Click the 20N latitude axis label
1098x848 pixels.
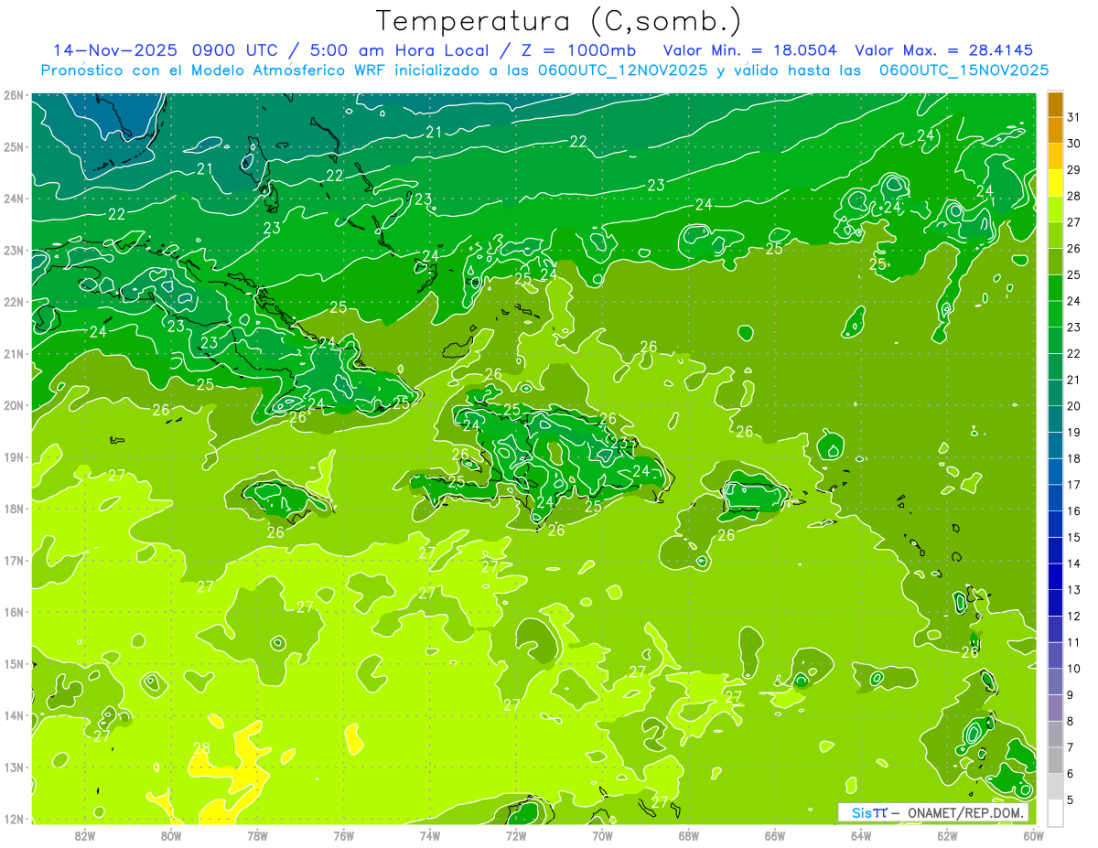(14, 405)
